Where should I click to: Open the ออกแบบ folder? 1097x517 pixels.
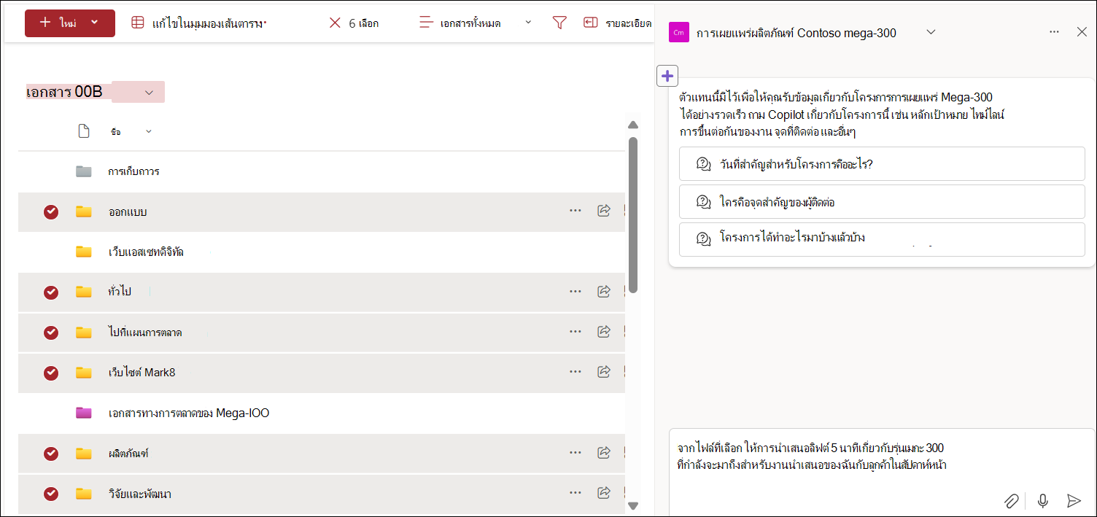(x=128, y=211)
